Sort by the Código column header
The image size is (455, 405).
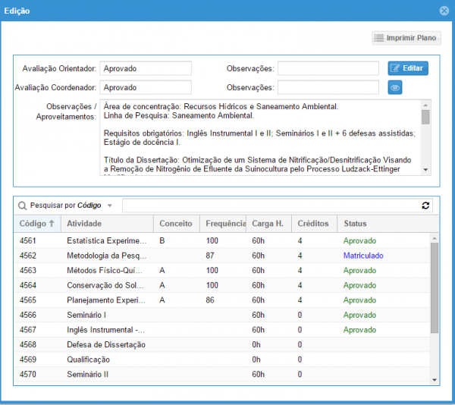(x=36, y=224)
